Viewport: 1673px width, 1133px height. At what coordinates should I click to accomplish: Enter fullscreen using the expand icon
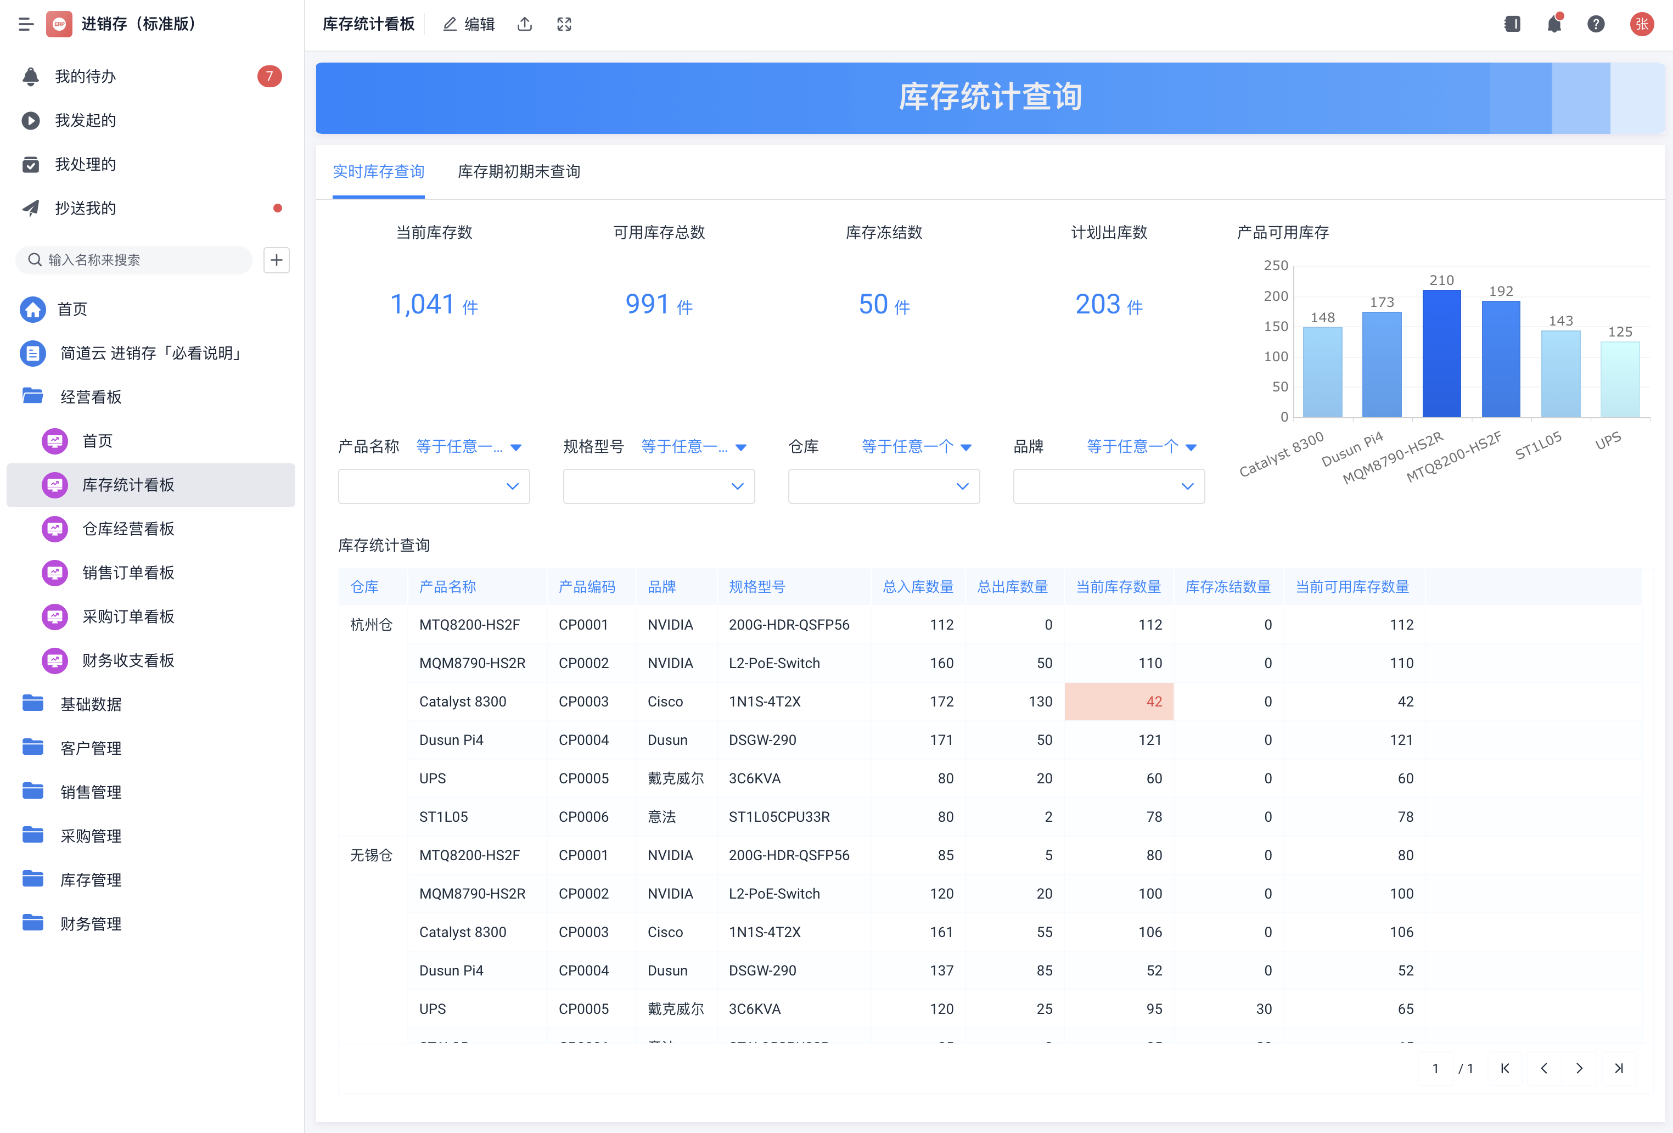564,24
